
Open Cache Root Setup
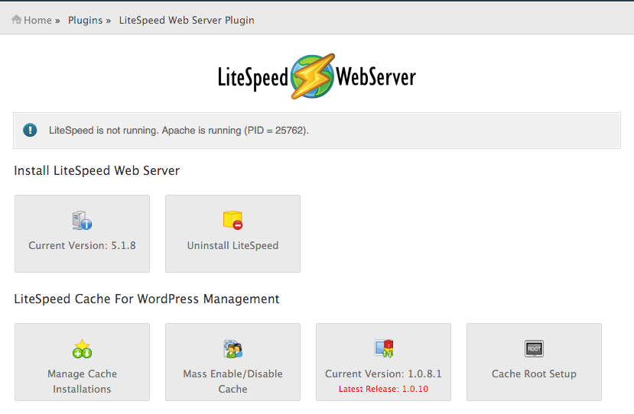click(x=534, y=362)
